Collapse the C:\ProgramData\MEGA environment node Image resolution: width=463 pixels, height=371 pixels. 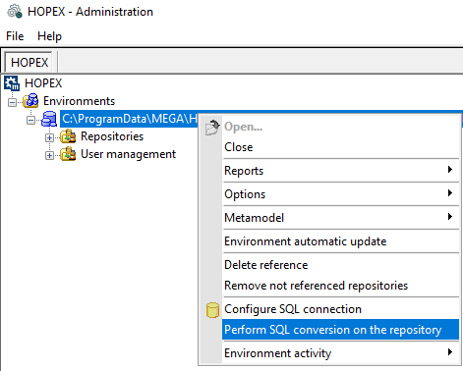pyautogui.click(x=30, y=120)
